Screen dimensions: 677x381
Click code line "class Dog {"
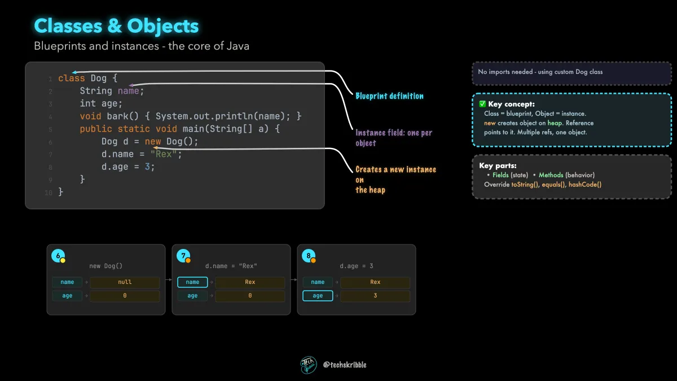point(87,78)
